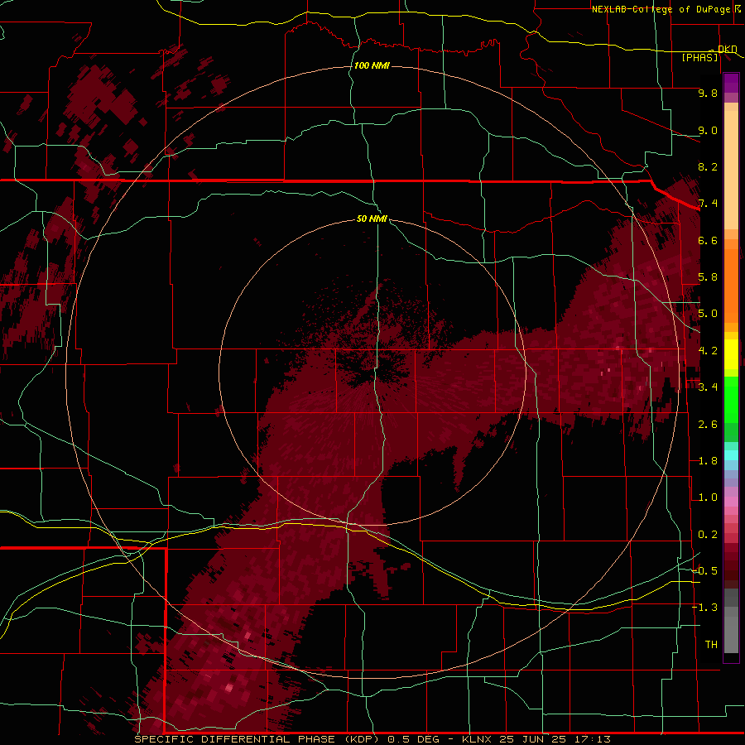This screenshot has height=745, width=745.
Task: Click the SPECIFIC DIFFERENTIAL PHASE (KDP) caption
Action: (259, 739)
